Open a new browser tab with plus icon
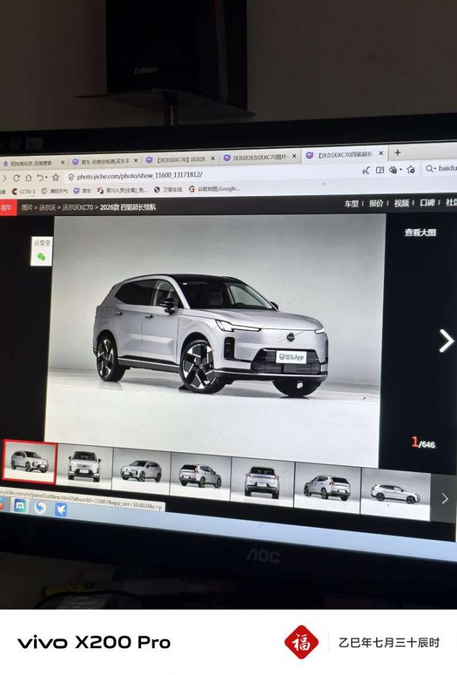This screenshot has width=457, height=675. [x=398, y=153]
